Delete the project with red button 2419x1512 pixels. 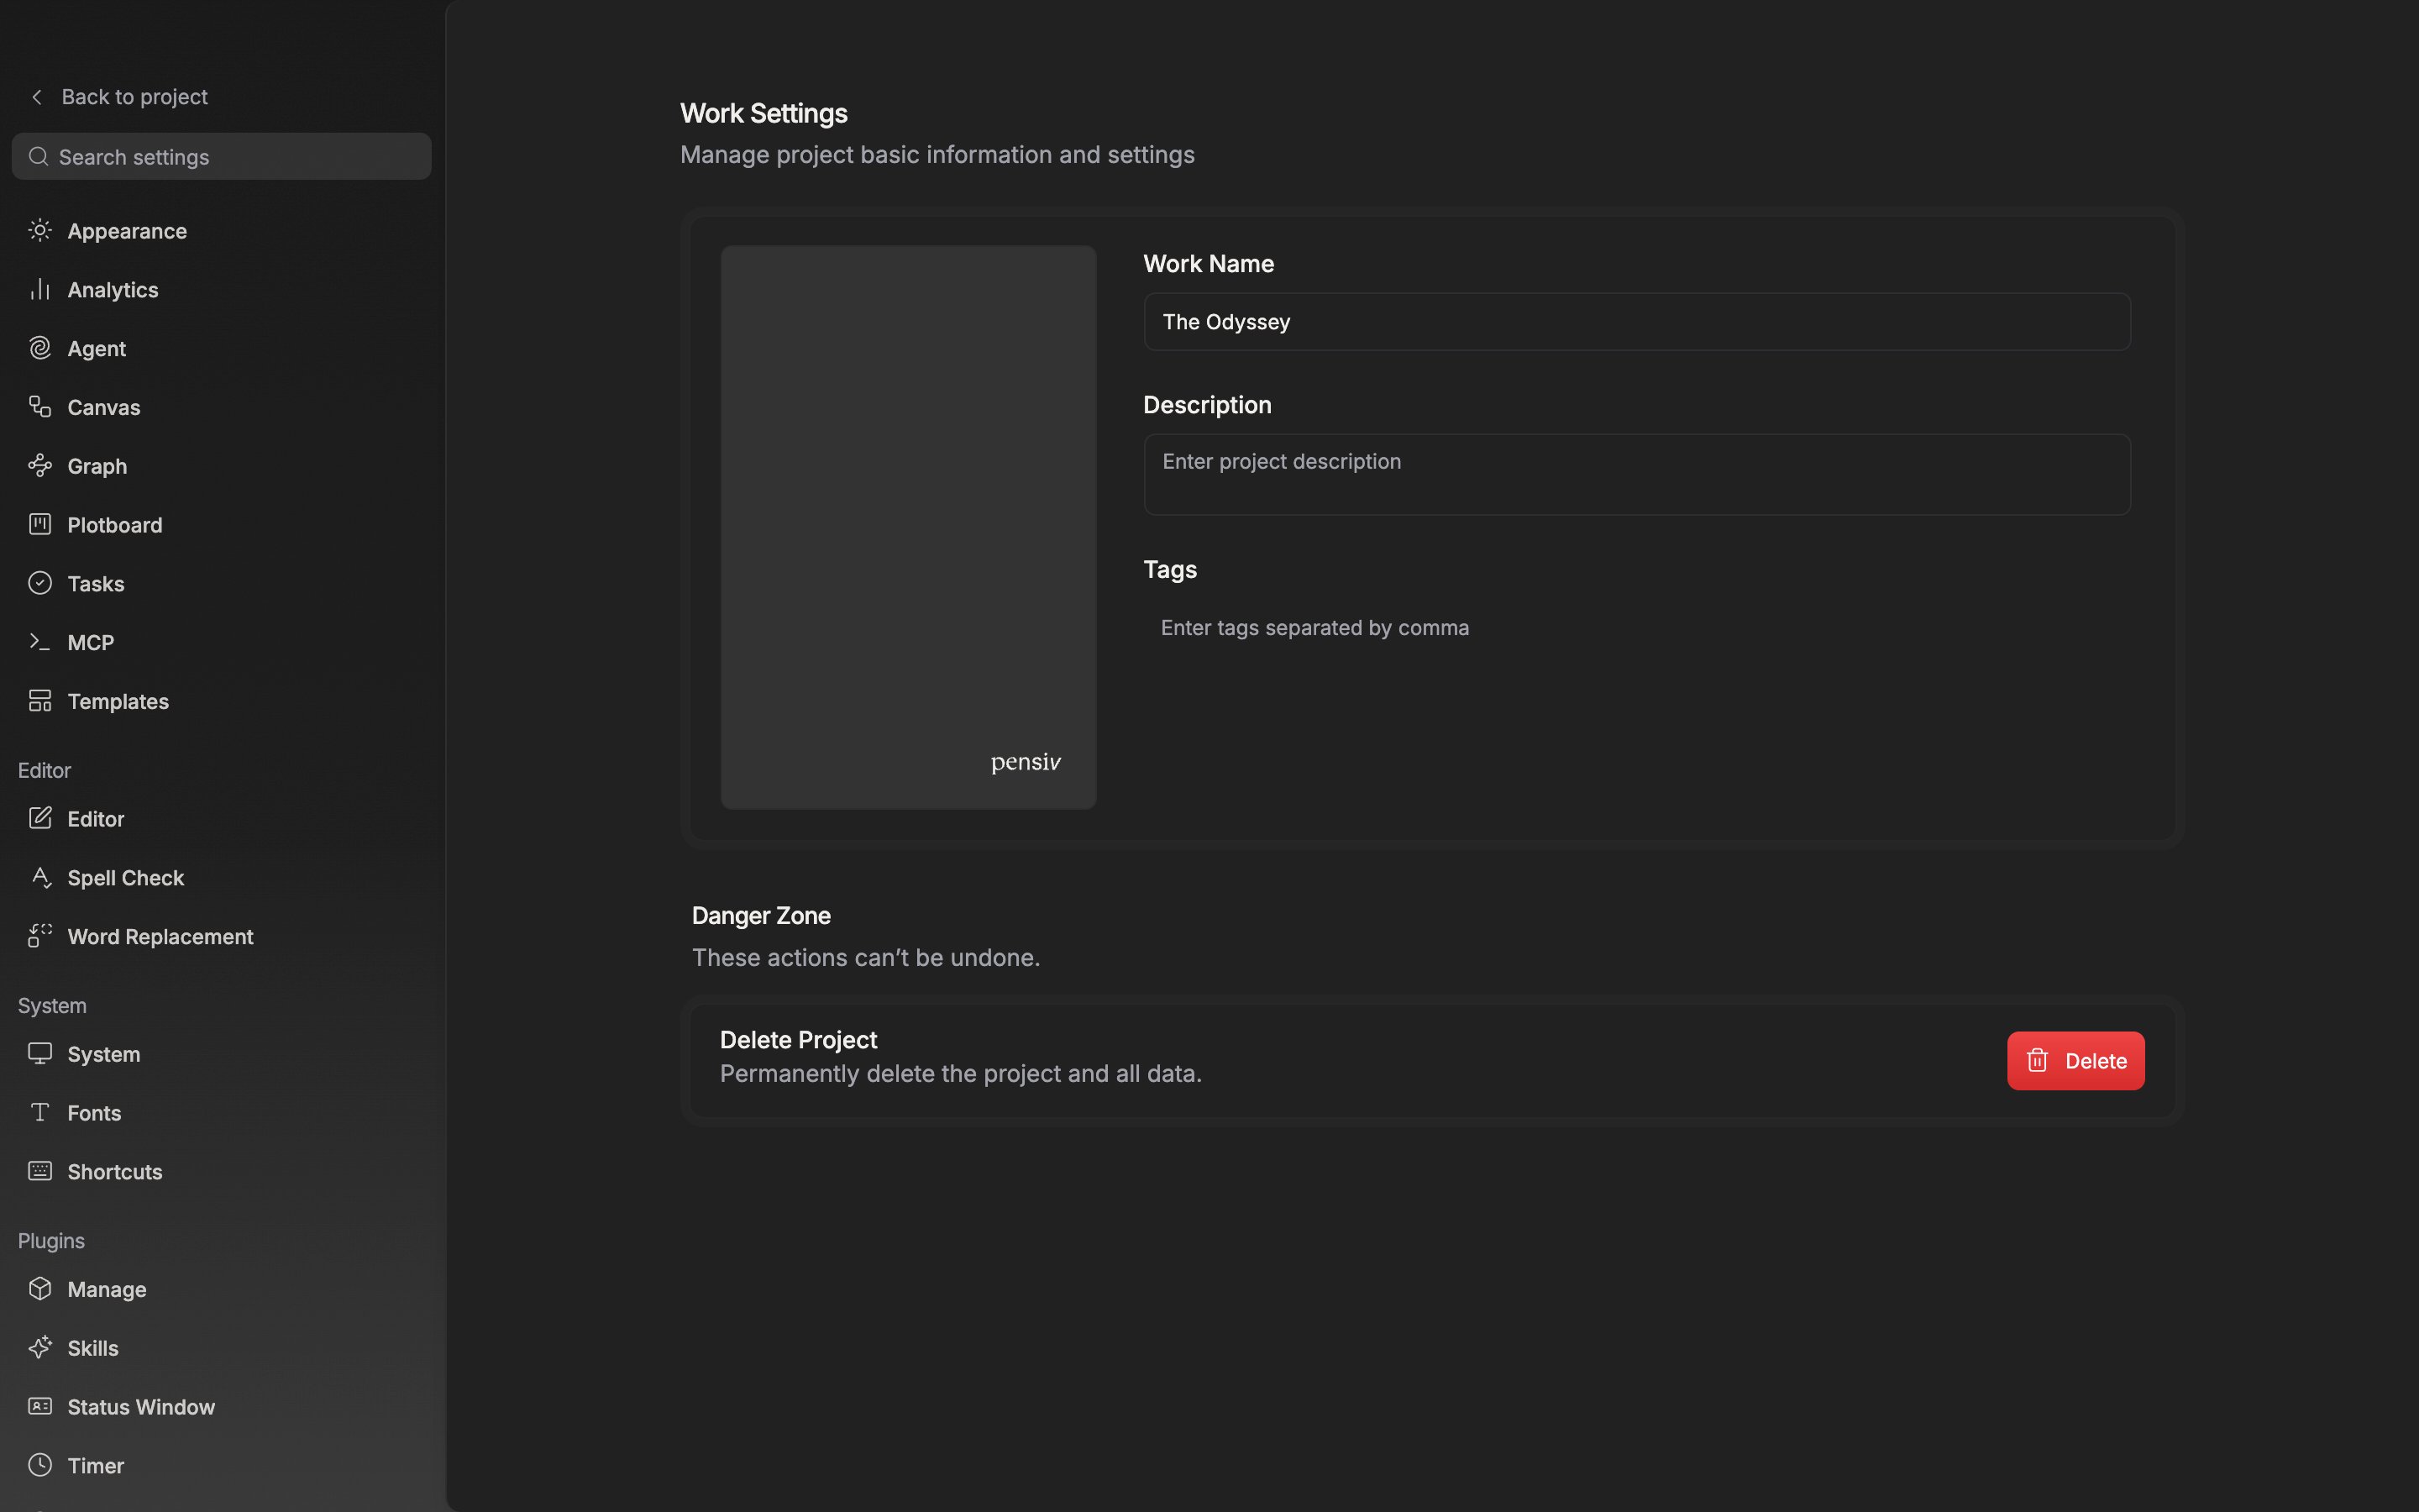tap(2075, 1060)
